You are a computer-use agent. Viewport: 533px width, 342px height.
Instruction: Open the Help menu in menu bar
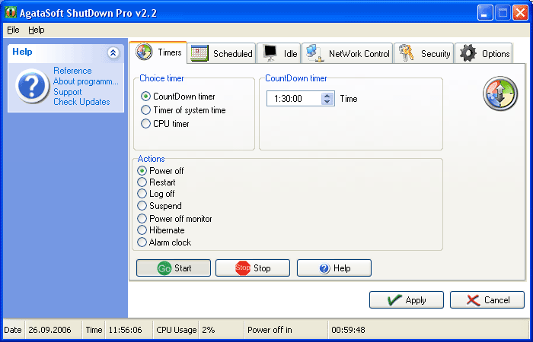pos(37,30)
